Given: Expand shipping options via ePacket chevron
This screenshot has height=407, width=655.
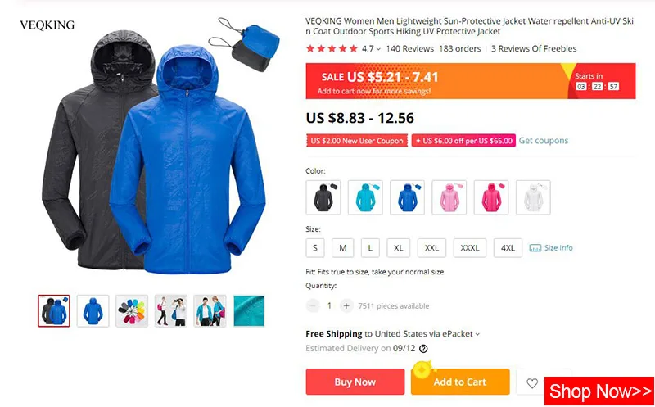Looking at the screenshot, I should click(x=477, y=334).
